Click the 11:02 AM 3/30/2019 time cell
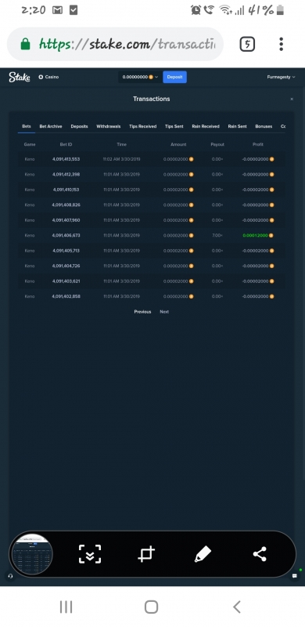 click(x=121, y=159)
